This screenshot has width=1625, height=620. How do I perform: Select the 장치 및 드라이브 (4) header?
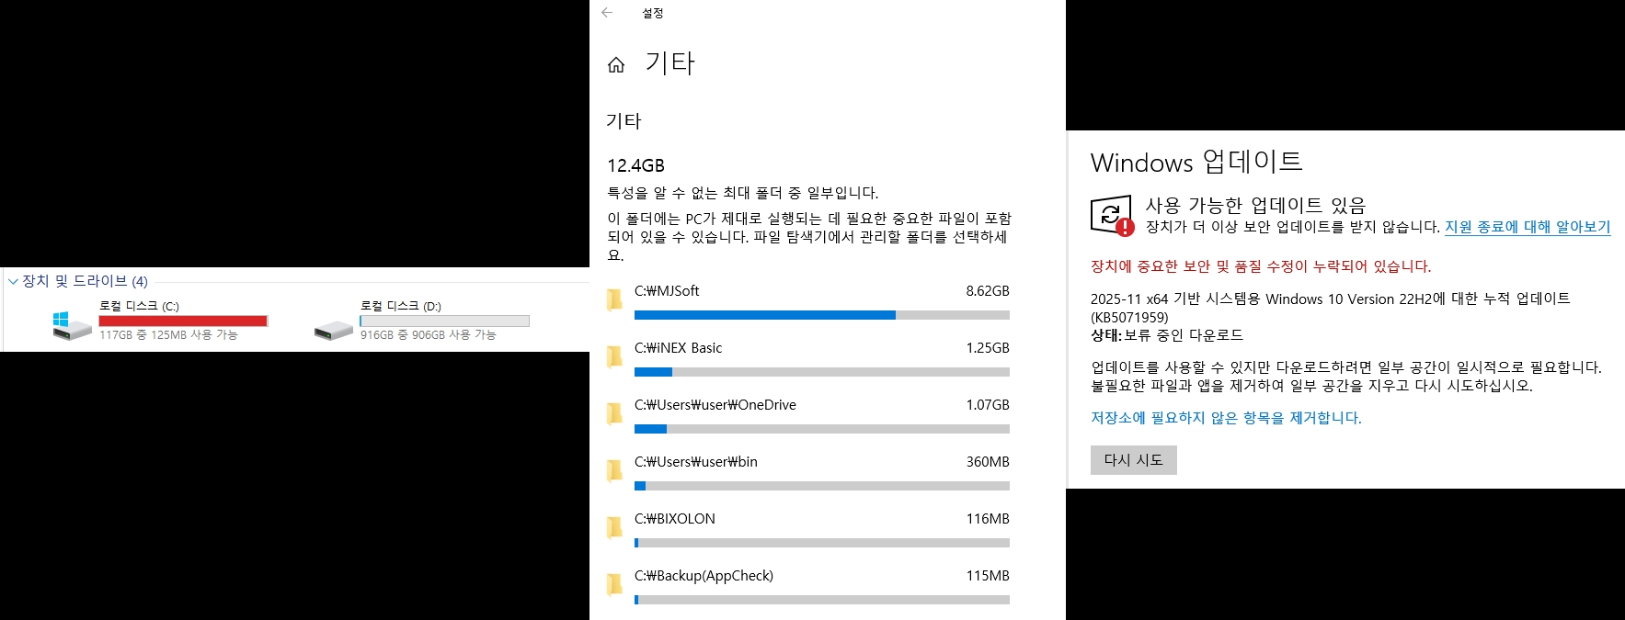tap(85, 281)
